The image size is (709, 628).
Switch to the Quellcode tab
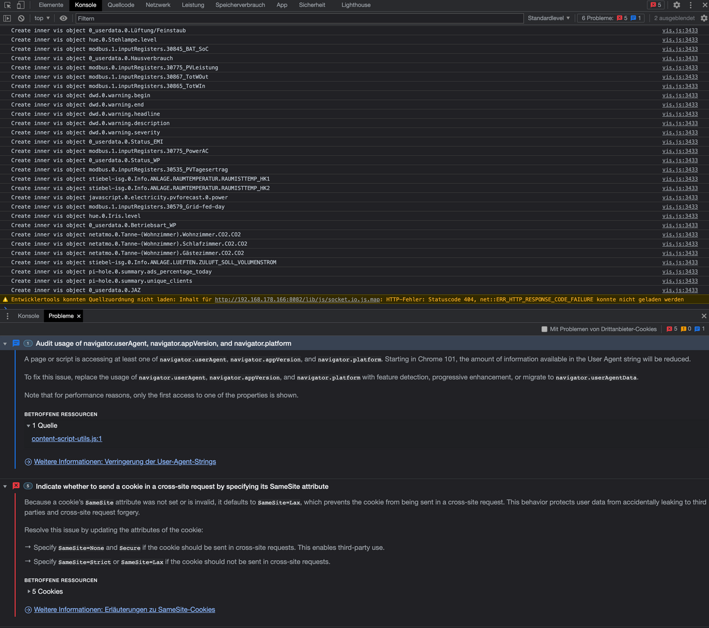[121, 5]
